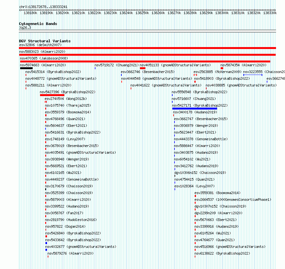Open esv2740504 (Wong2012b) label

(66, 99)
